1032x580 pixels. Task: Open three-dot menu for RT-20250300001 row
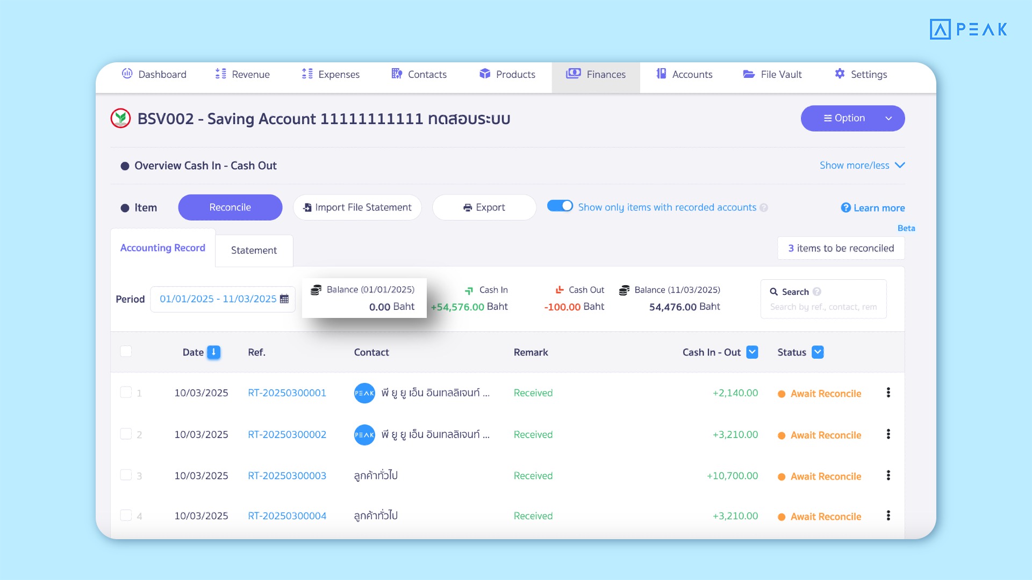coord(888,393)
